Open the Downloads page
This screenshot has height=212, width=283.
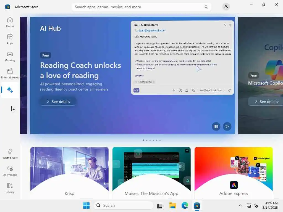(x=10, y=171)
